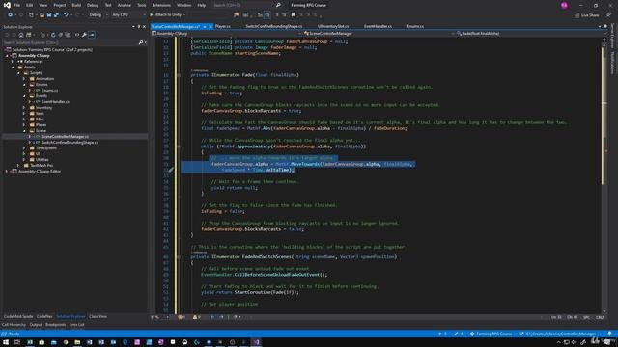Close the Solution Explorer panel
The width and height of the screenshot is (618, 347).
144,27
